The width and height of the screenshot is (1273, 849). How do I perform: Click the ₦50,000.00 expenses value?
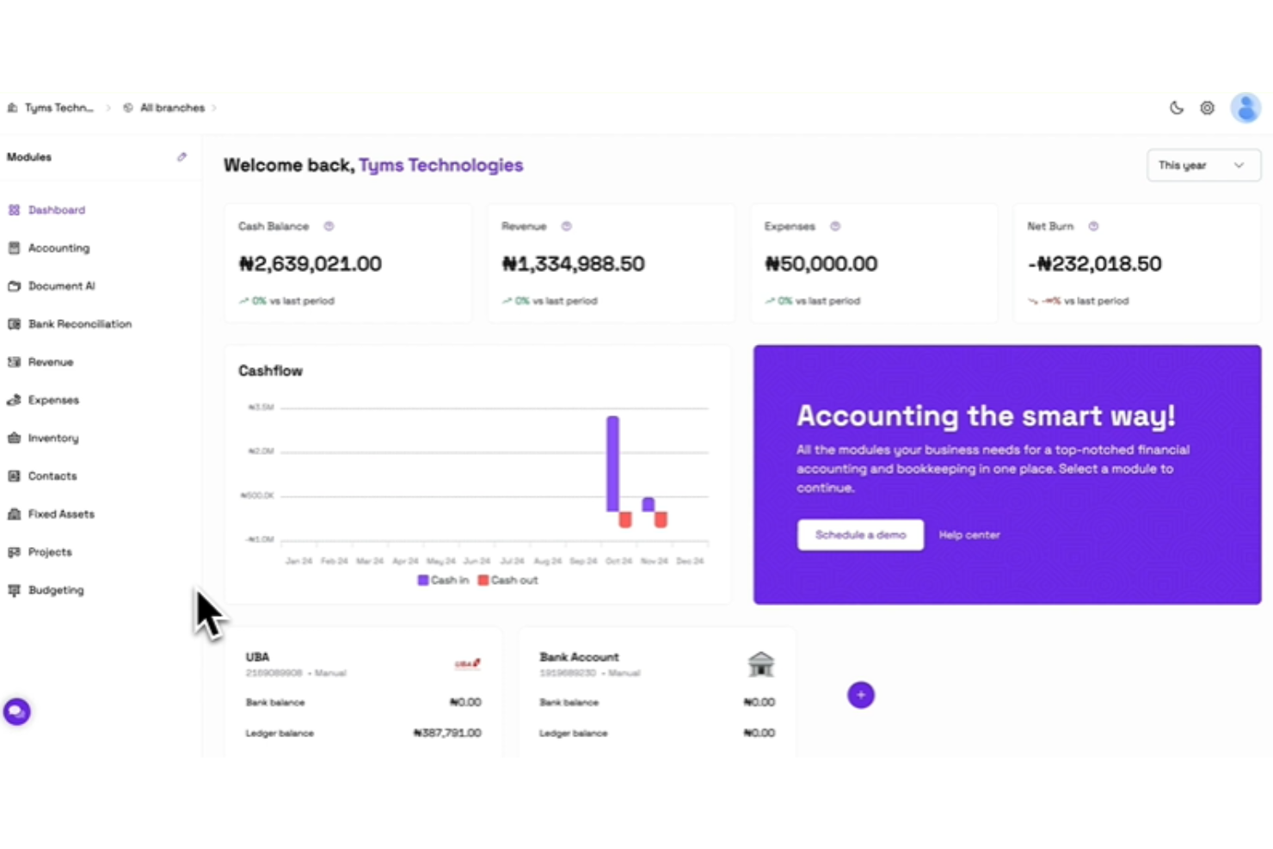821,264
